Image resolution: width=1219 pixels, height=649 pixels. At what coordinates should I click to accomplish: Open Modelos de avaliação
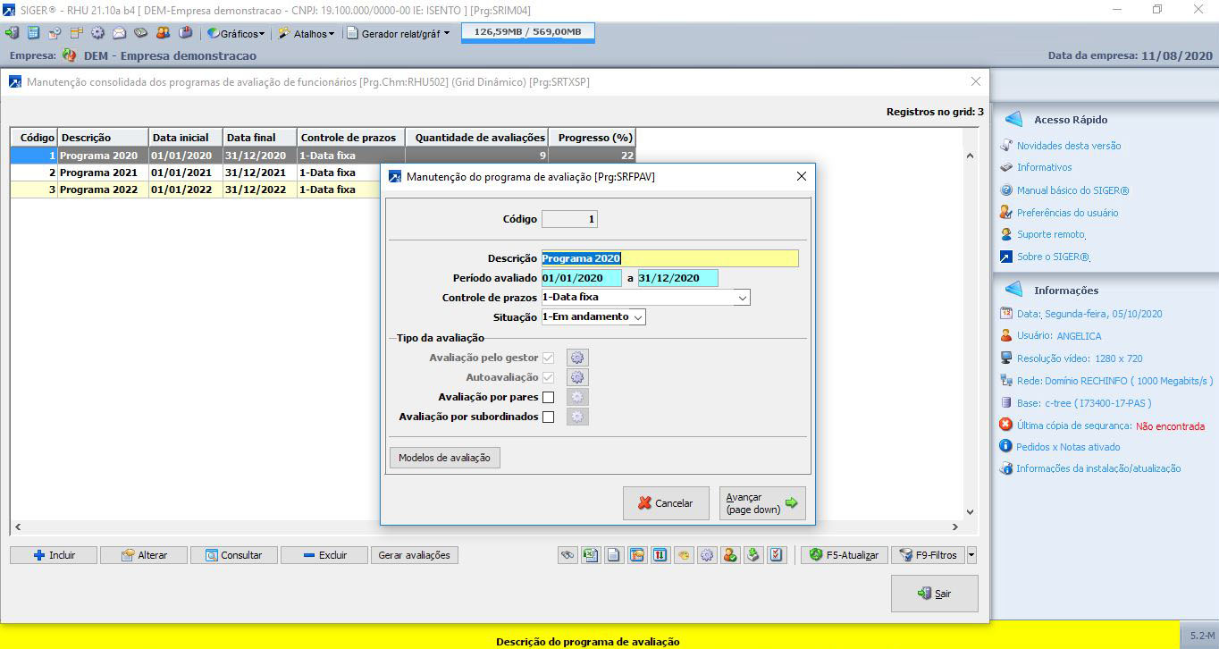pyautogui.click(x=445, y=458)
